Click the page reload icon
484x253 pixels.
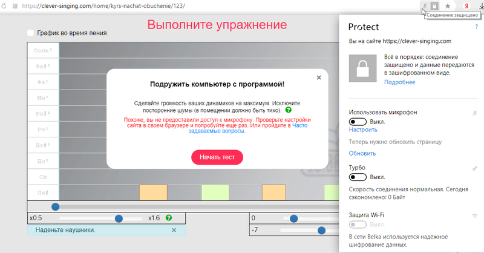4,6
